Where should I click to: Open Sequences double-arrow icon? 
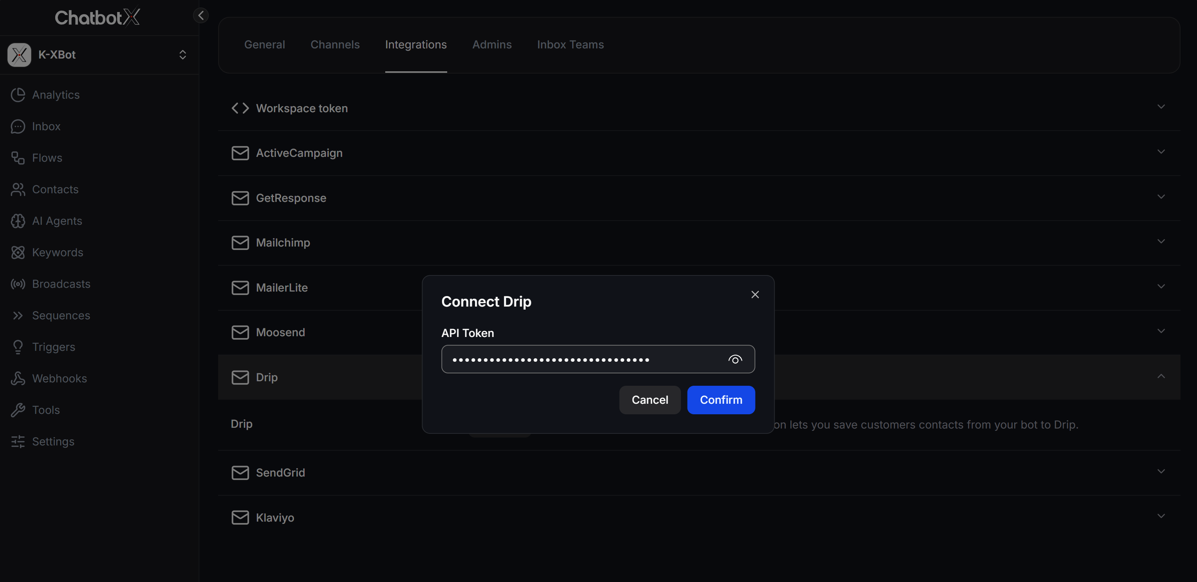(x=18, y=315)
